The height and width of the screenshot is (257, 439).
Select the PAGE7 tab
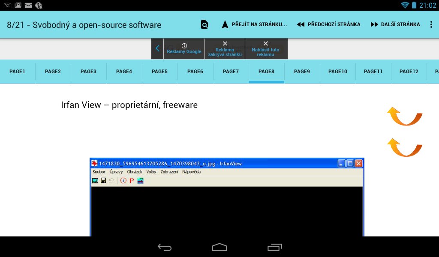click(x=231, y=72)
